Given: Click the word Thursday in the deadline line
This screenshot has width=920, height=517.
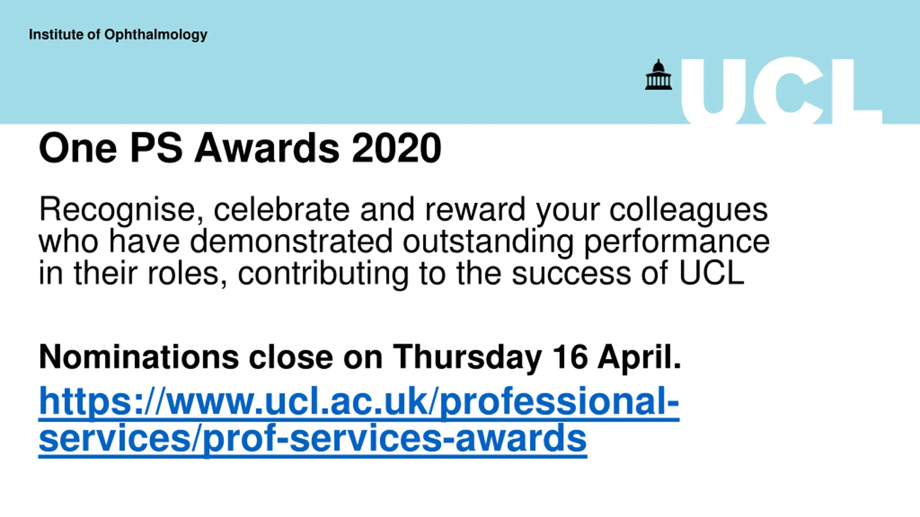Looking at the screenshot, I should (467, 357).
